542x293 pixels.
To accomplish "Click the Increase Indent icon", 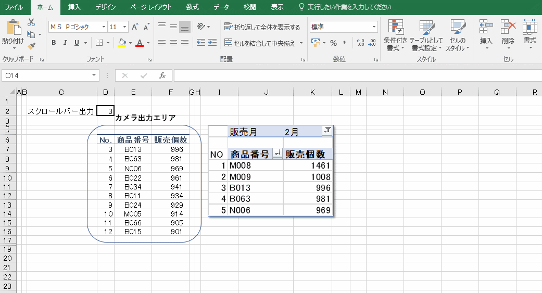I will 212,43.
